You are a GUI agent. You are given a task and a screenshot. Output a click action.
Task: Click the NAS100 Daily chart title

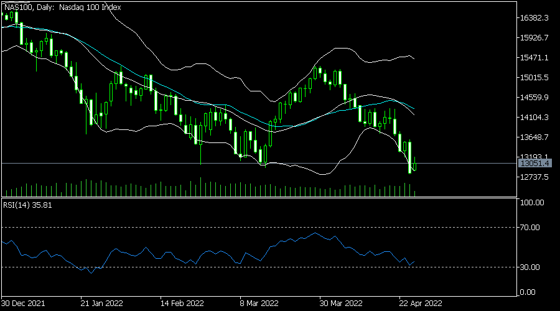pyautogui.click(x=62, y=7)
